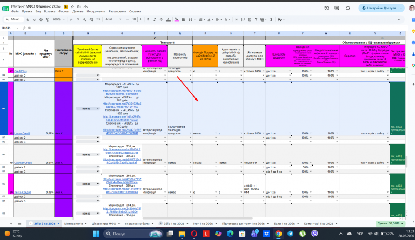Open the name box dropdown arrow
The height and width of the screenshot is (240, 415).
[17, 28]
